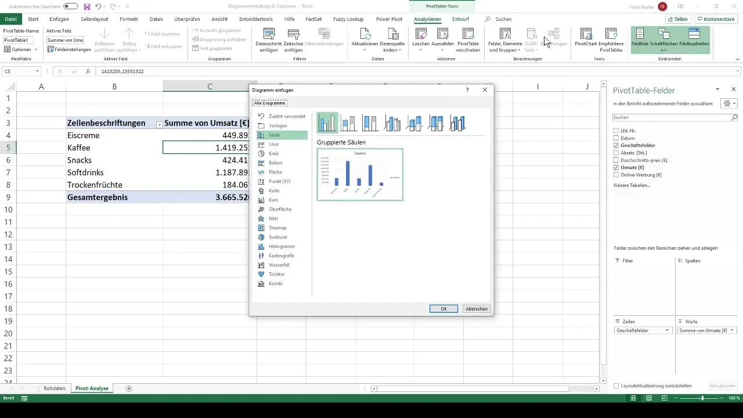This screenshot has height=418, width=743.
Task: Click the field list Suchen input
Action: coord(675,117)
